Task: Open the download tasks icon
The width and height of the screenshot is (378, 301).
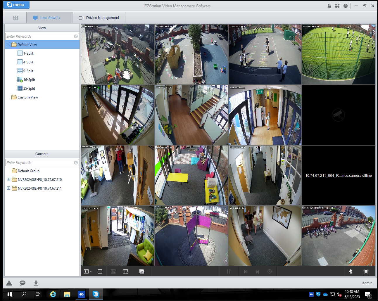Action: click(36, 283)
